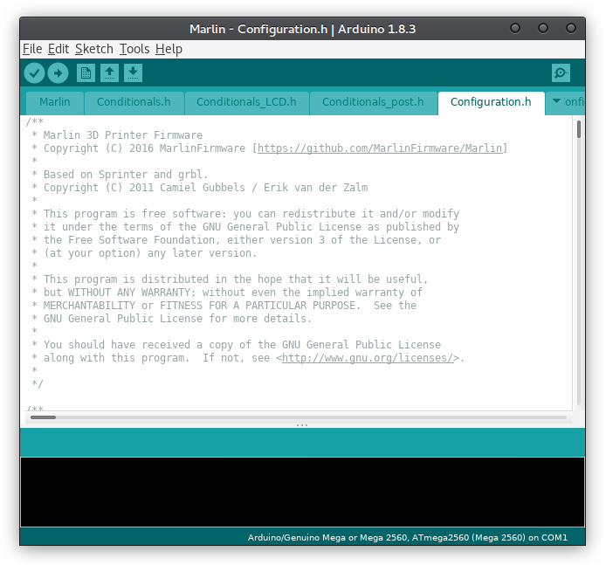
Task: Click the black console output area
Action: tap(302, 492)
